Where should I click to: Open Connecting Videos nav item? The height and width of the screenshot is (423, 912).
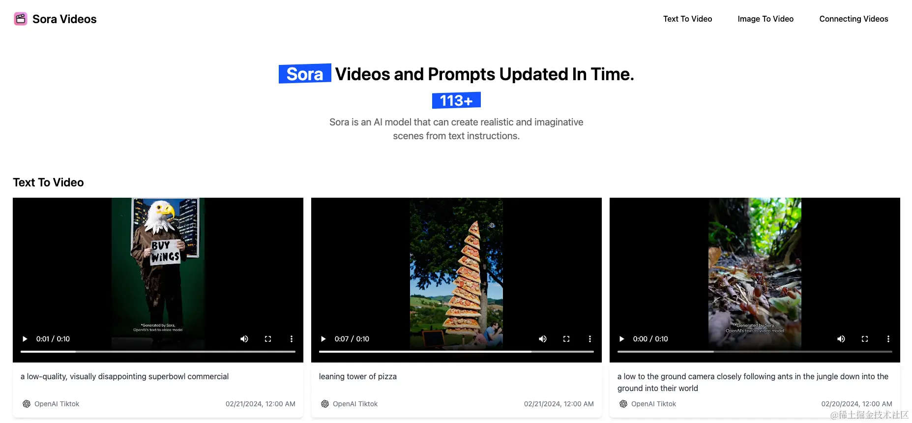[x=853, y=19]
